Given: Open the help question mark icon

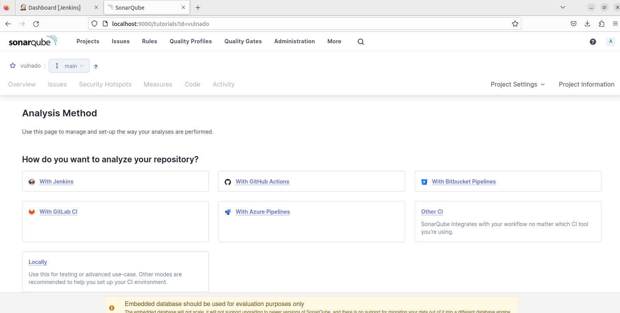Looking at the screenshot, I should [x=593, y=42].
